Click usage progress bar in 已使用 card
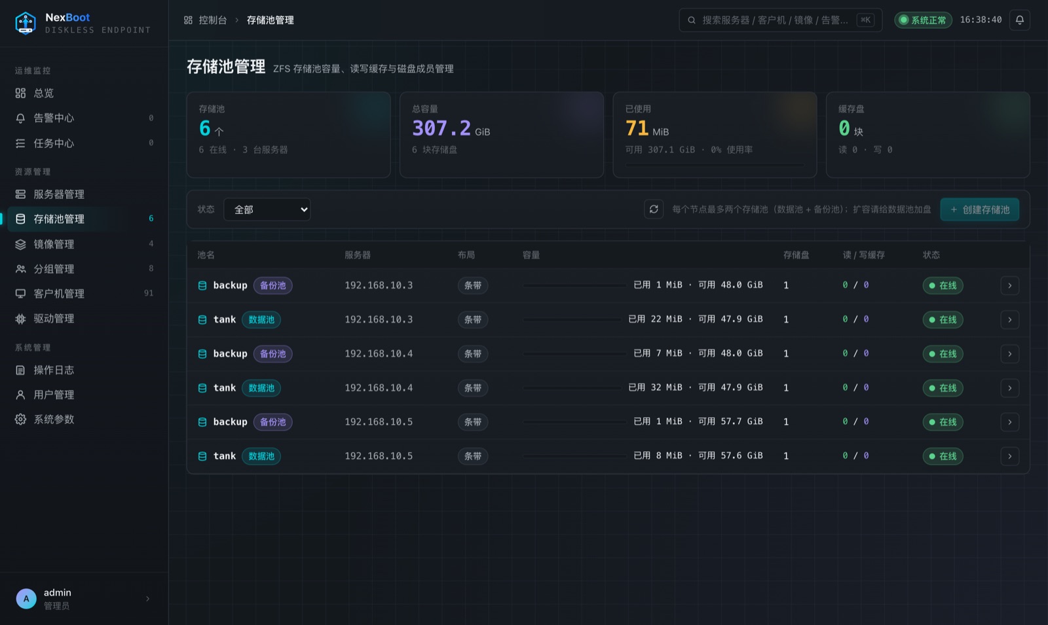The height and width of the screenshot is (625, 1048). click(x=714, y=164)
